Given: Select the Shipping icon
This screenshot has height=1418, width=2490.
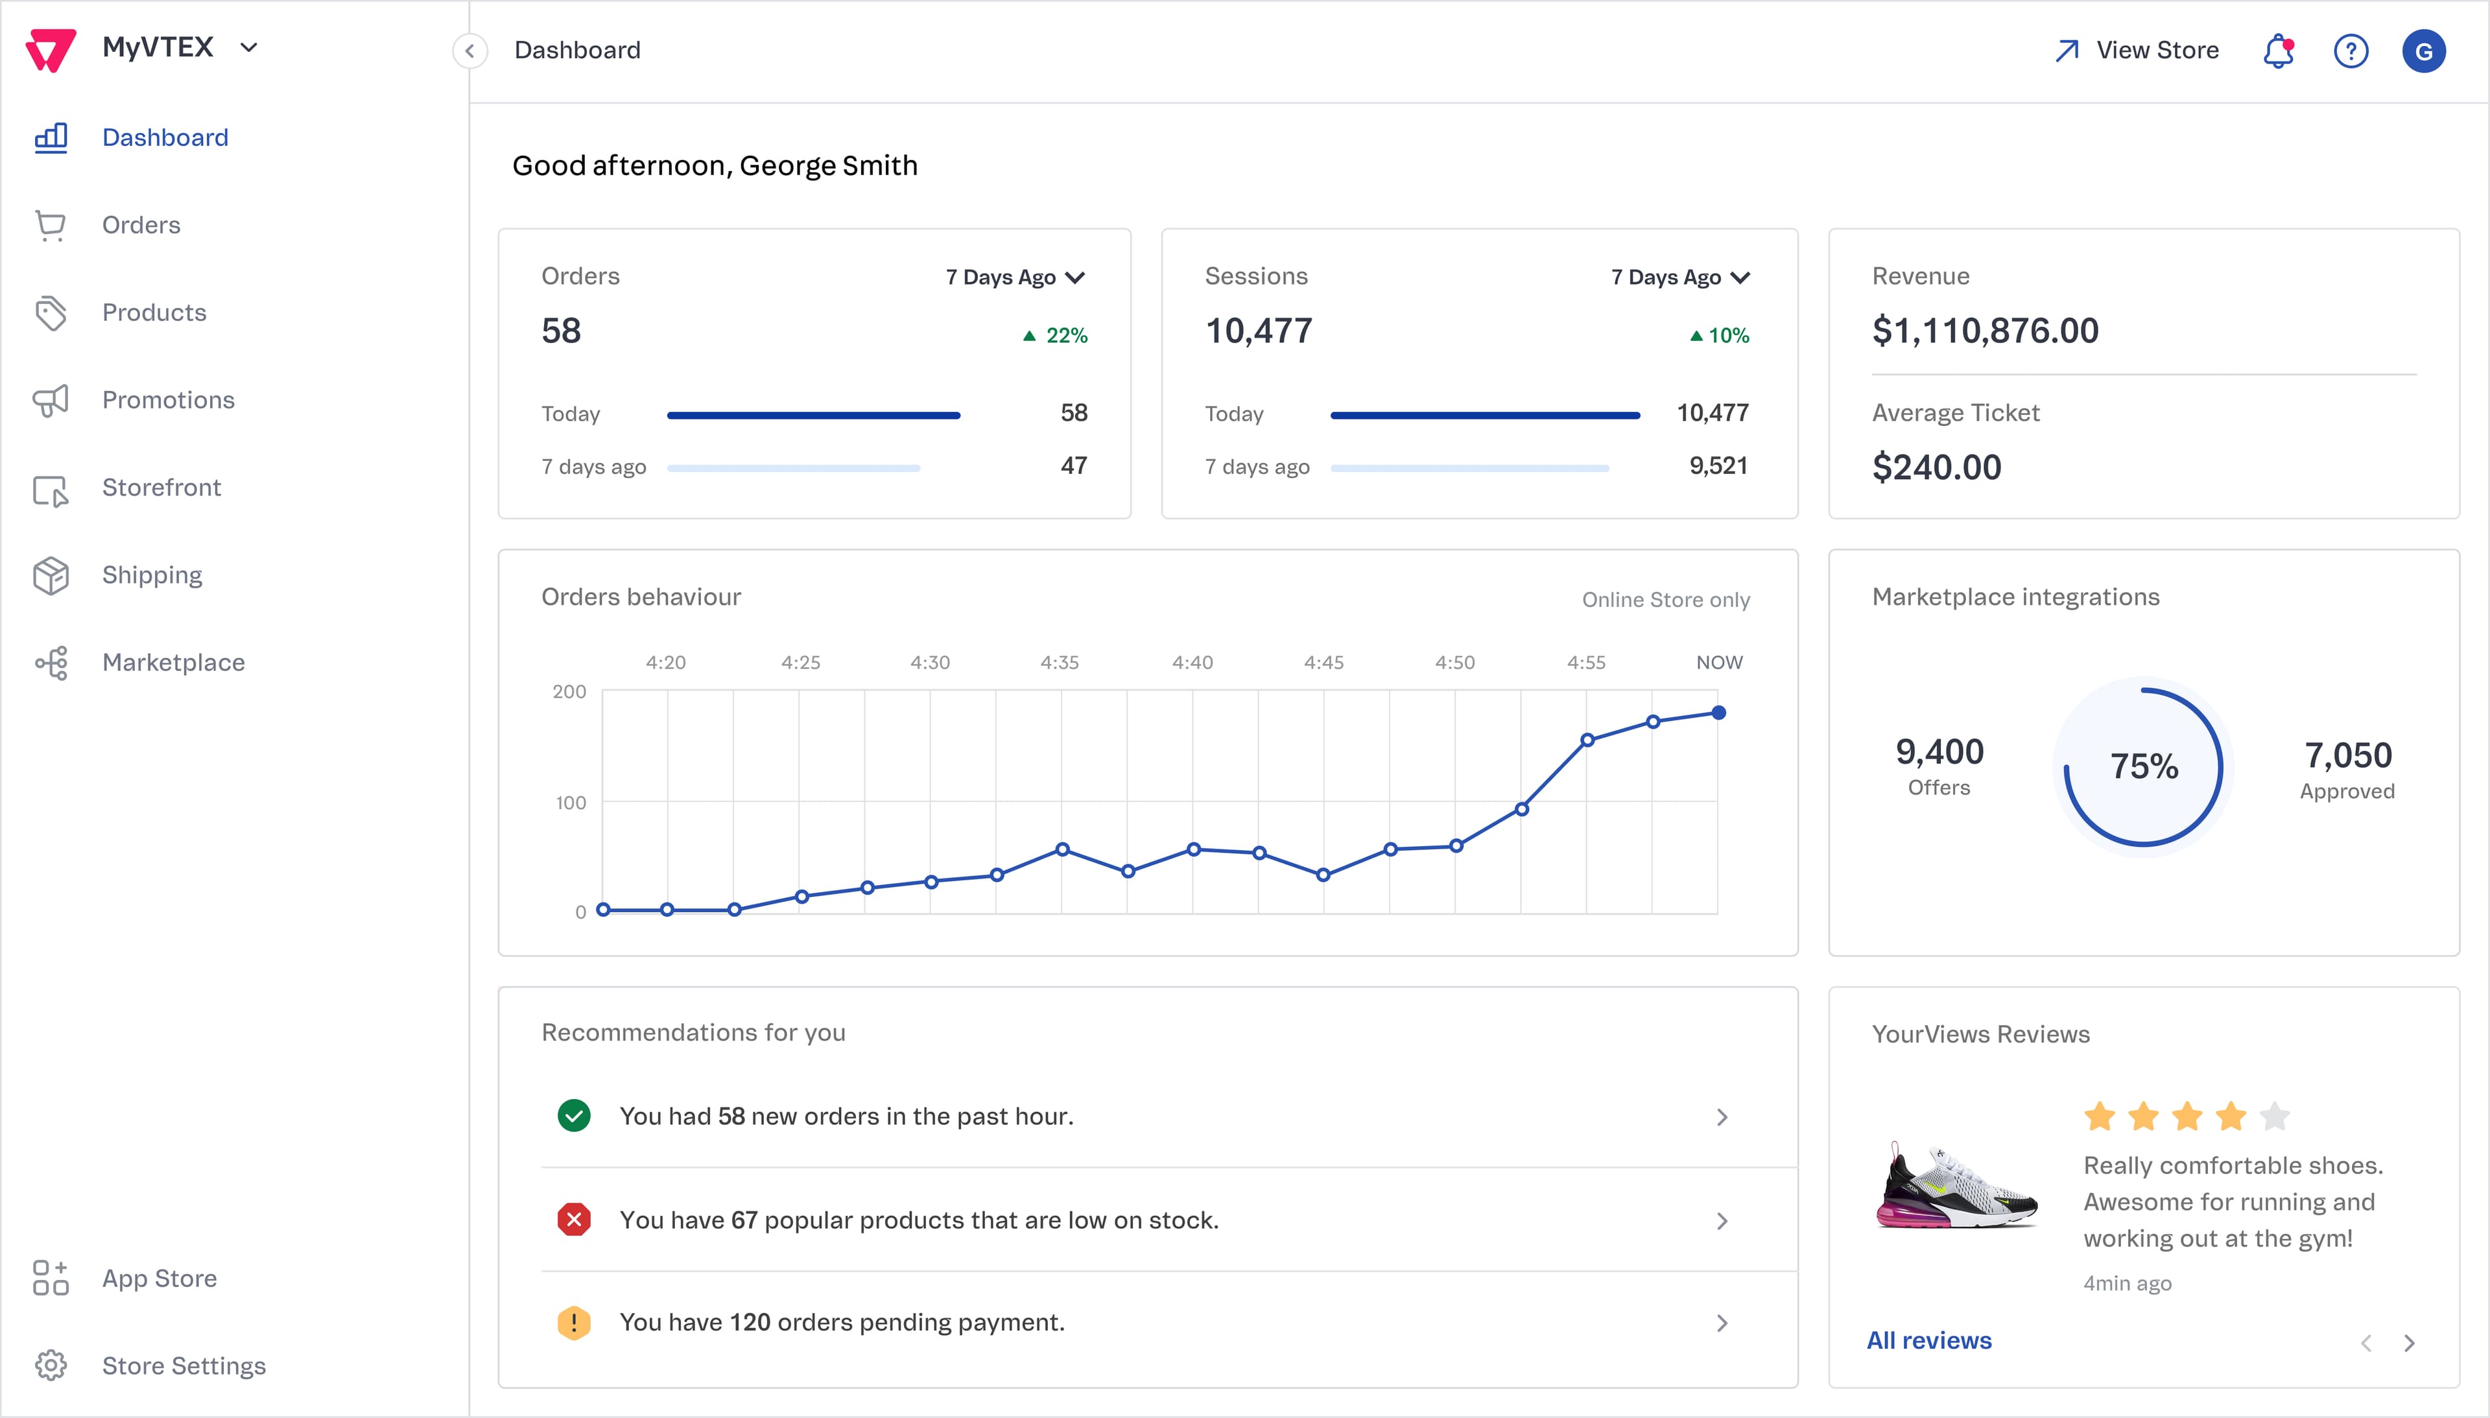Looking at the screenshot, I should coord(52,574).
